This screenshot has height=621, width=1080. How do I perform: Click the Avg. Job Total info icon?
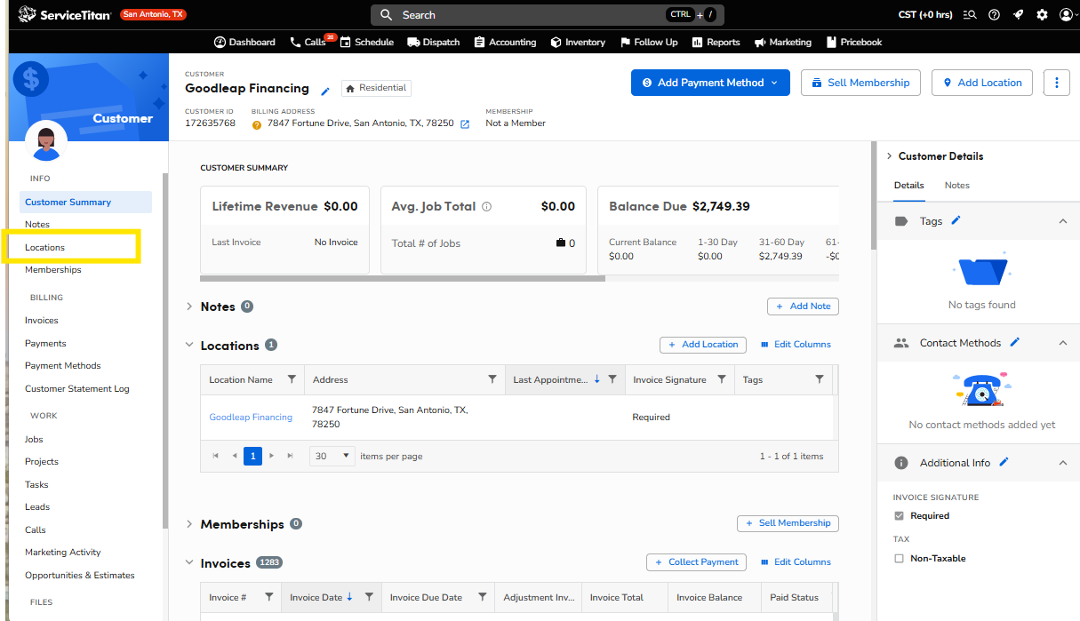coord(486,207)
